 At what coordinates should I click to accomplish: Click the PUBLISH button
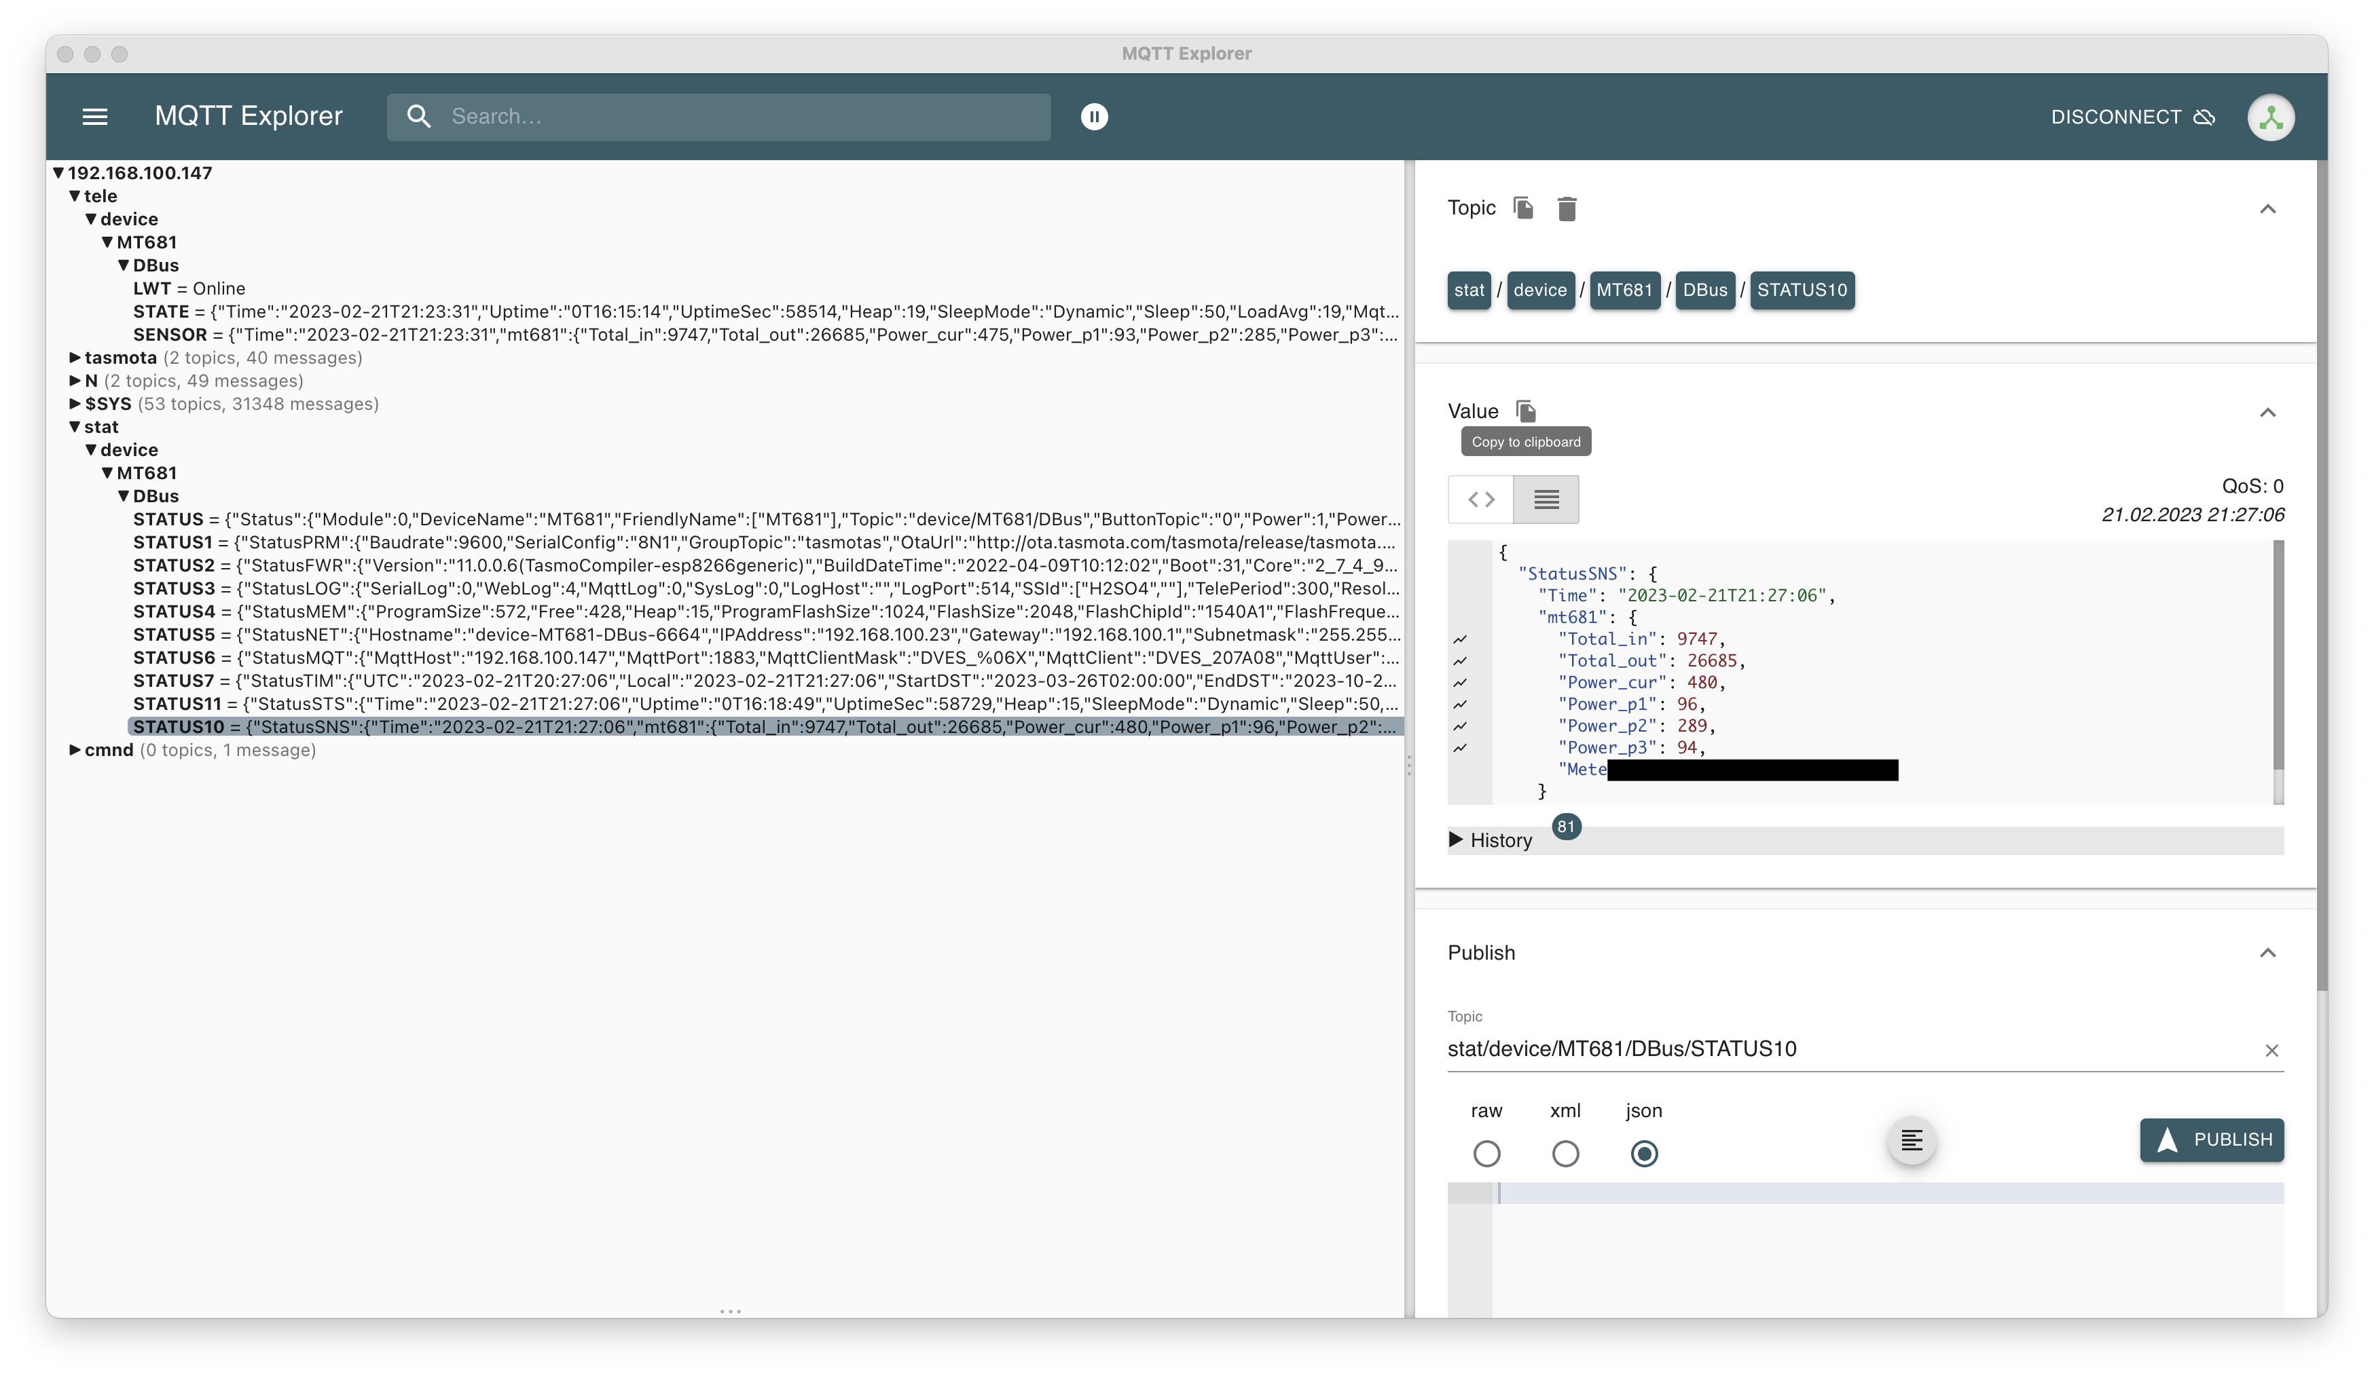tap(2210, 1137)
